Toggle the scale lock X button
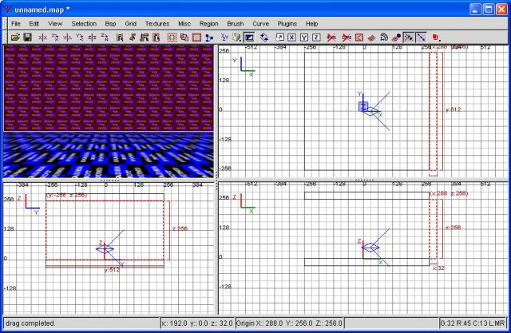 coord(291,38)
